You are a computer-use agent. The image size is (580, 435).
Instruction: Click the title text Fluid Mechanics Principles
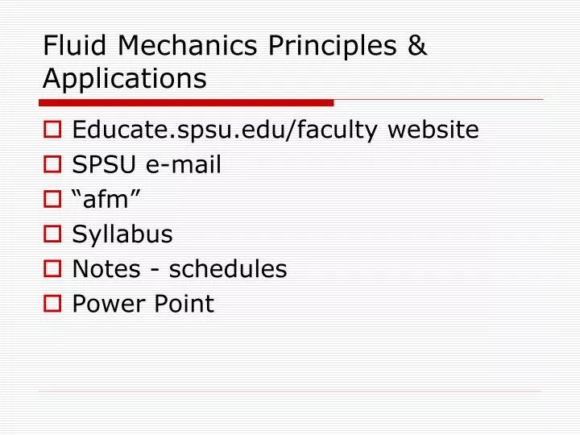[220, 45]
